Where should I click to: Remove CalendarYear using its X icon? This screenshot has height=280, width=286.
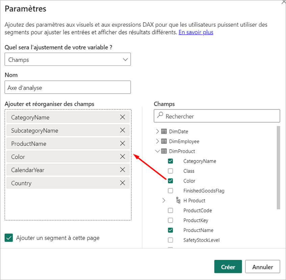pyautogui.click(x=123, y=170)
